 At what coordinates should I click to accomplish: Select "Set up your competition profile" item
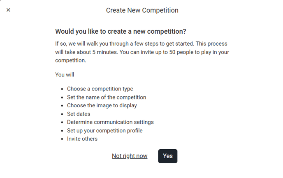pyautogui.click(x=104, y=131)
